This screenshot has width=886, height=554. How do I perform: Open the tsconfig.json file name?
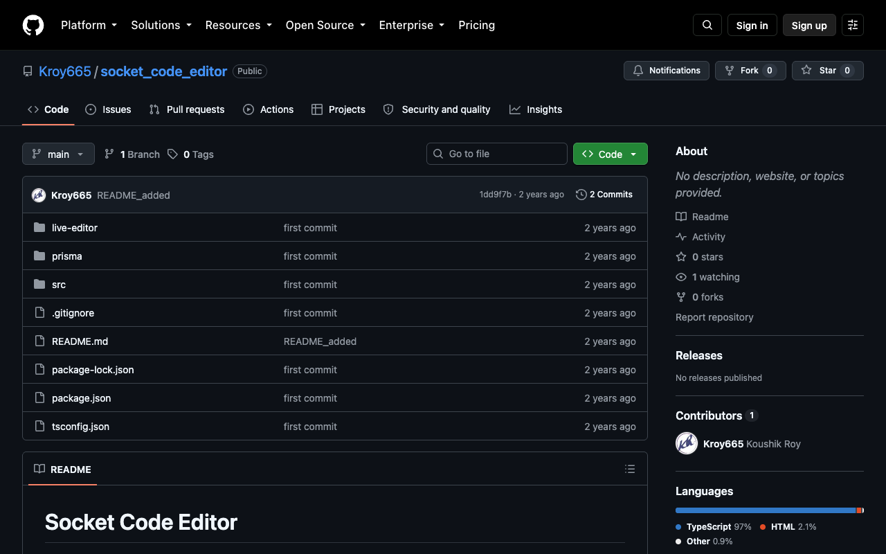[80, 427]
